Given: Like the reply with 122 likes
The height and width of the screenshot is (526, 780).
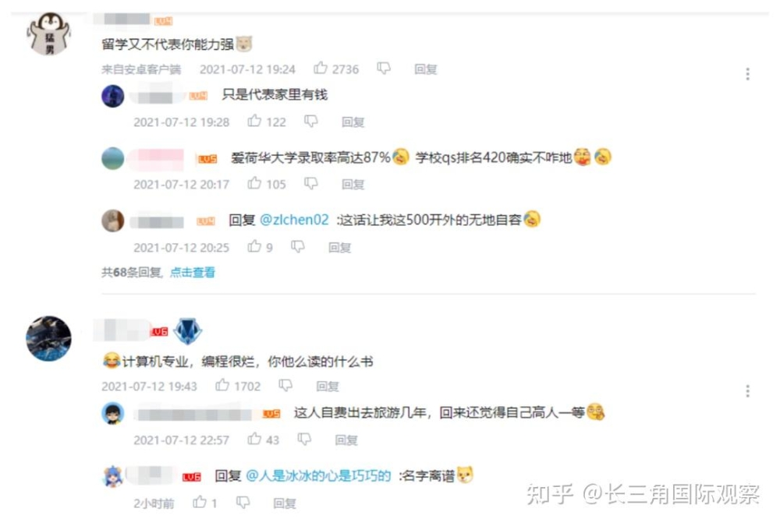Looking at the screenshot, I should point(254,121).
